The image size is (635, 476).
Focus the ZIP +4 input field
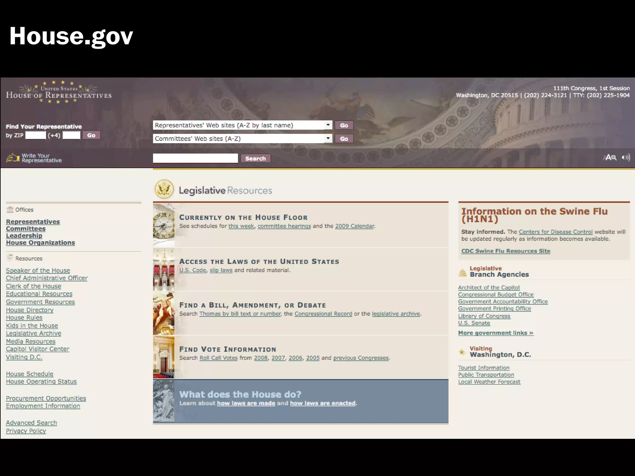click(71, 135)
